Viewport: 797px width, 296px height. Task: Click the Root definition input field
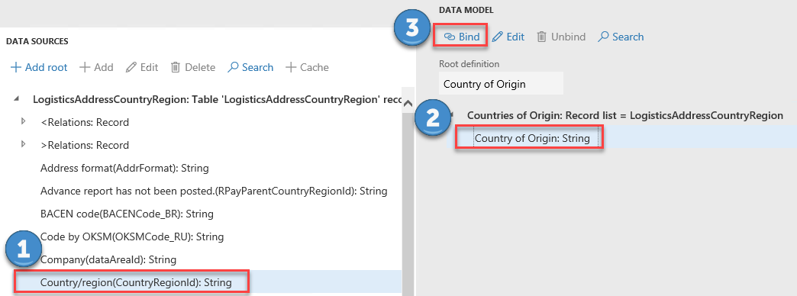[x=501, y=83]
